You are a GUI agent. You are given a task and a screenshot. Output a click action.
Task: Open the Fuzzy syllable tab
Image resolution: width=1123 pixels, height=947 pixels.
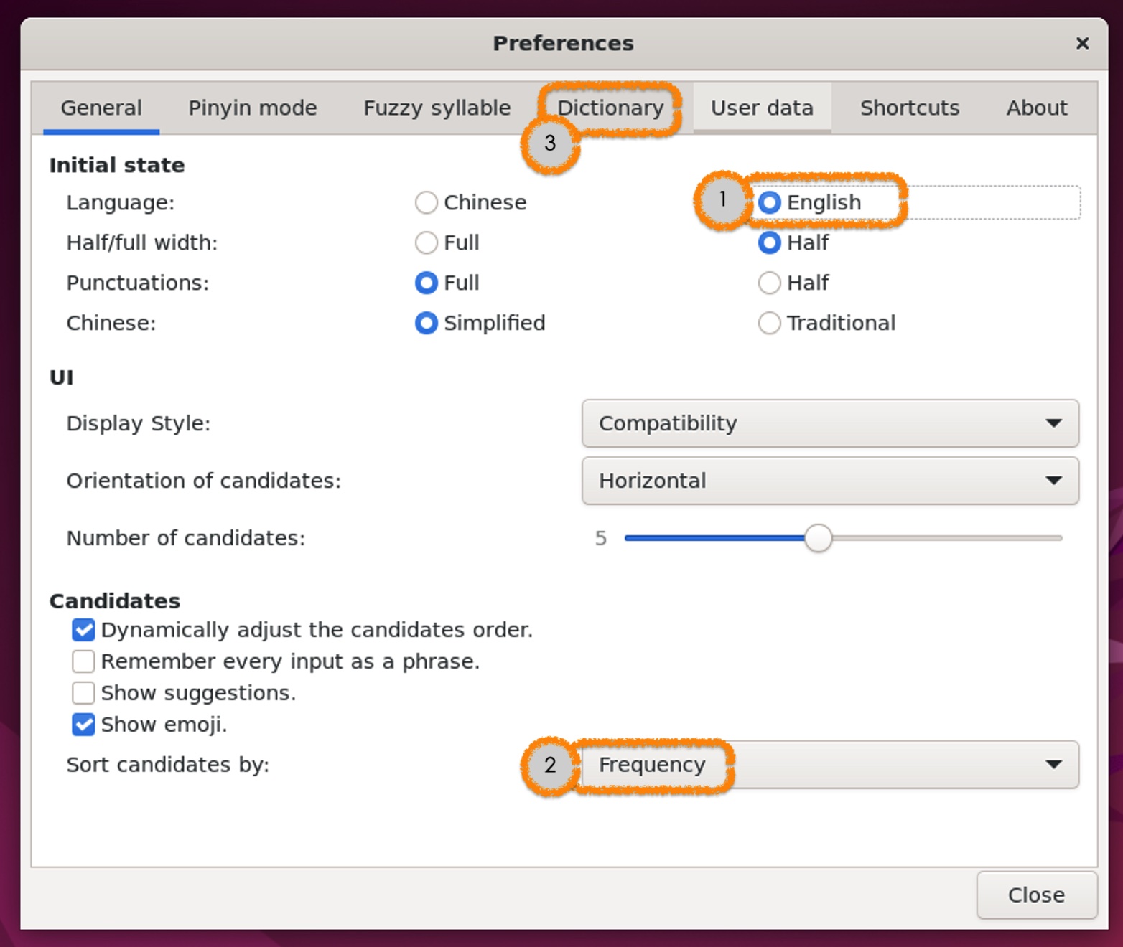coord(437,108)
